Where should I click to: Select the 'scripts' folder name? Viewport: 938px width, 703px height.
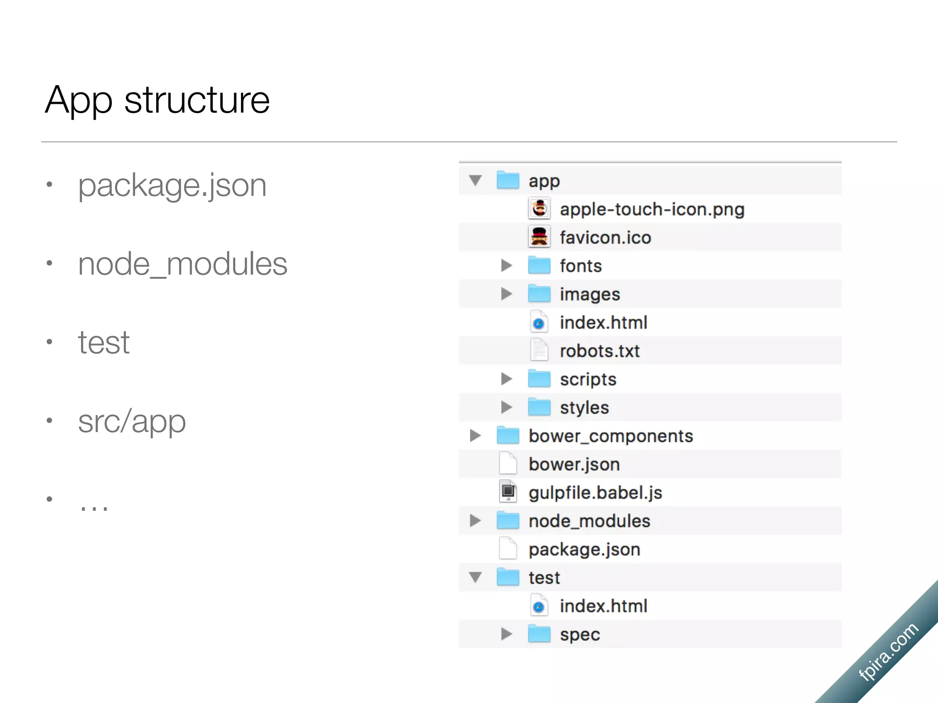pos(588,380)
